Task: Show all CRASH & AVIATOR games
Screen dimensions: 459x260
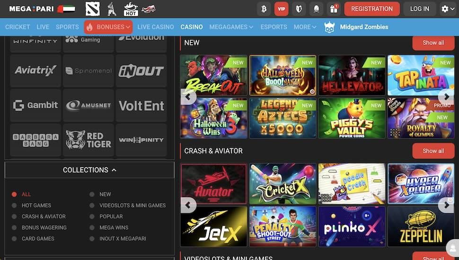Action: point(433,151)
